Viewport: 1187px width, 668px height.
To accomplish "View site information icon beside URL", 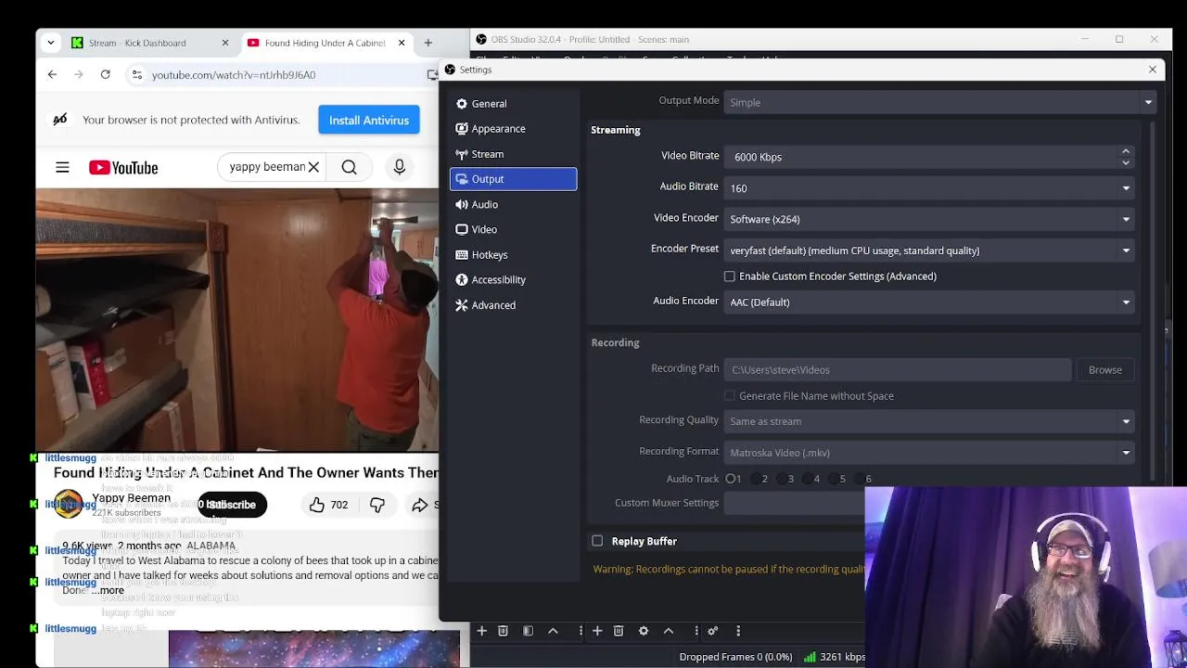I will point(136,74).
